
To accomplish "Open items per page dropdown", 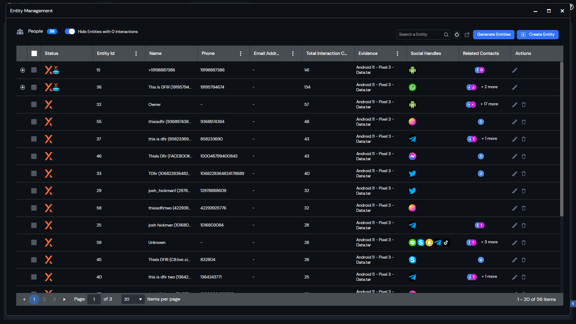I will click(133, 299).
